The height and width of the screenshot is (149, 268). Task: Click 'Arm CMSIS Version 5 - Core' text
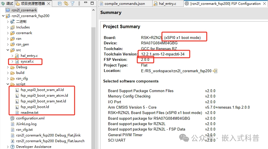pos(132,107)
